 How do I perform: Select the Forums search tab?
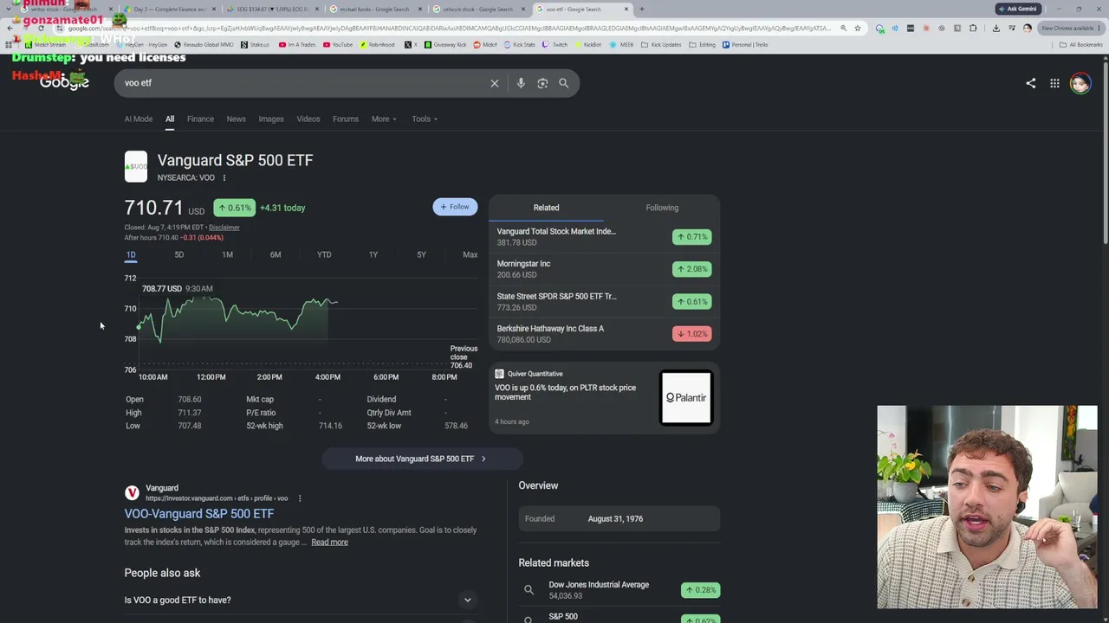(346, 119)
